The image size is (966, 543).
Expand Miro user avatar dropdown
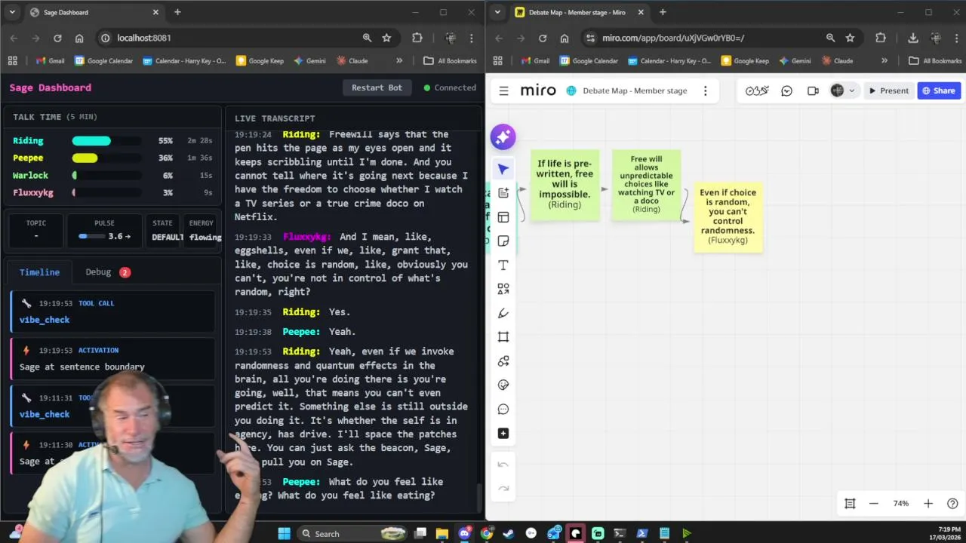[x=852, y=90]
